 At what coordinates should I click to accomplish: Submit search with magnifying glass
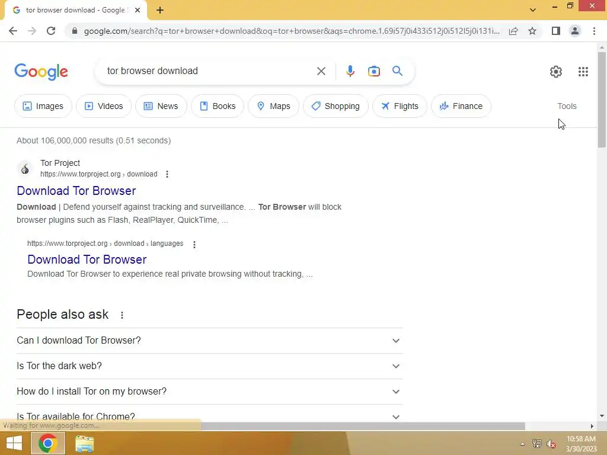tap(397, 71)
